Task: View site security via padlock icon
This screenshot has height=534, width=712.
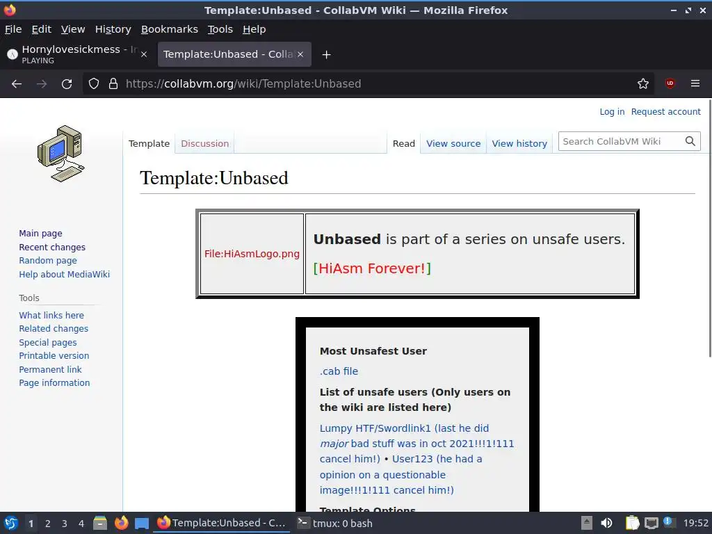Action: [113, 83]
